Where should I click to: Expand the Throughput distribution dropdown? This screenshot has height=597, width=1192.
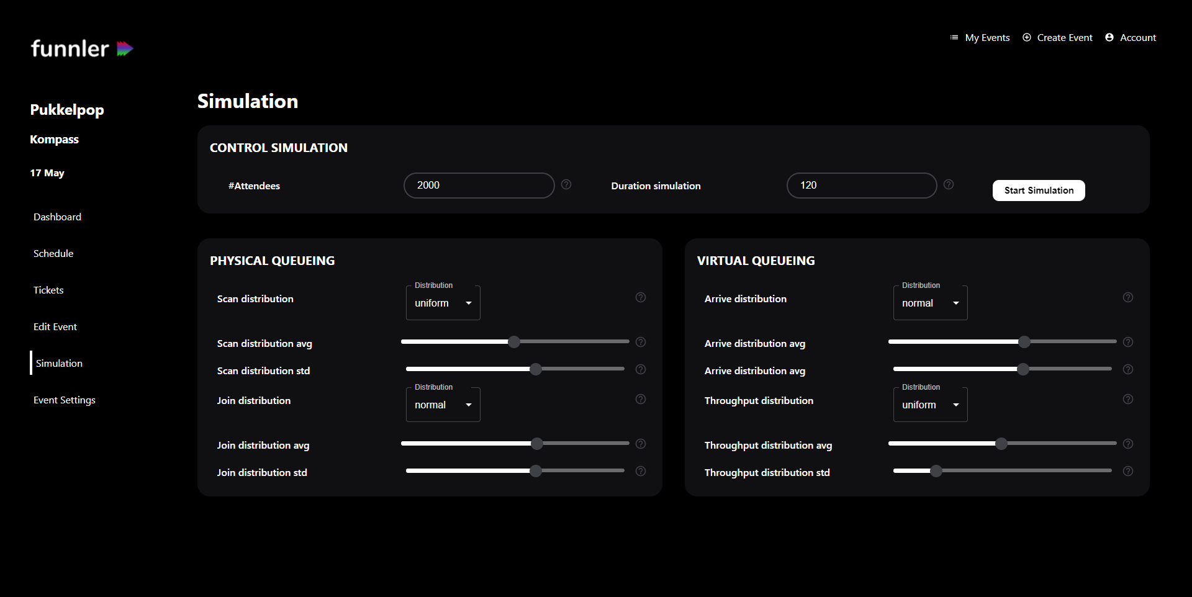(x=930, y=405)
